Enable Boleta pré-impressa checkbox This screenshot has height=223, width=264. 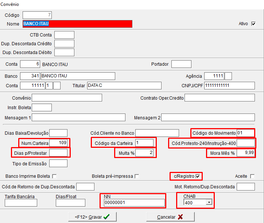[x=137, y=176]
